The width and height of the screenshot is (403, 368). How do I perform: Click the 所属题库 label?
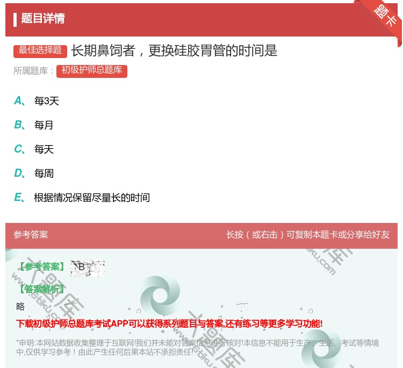pos(33,71)
